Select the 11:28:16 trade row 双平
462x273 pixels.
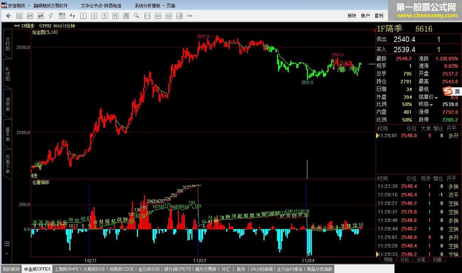(418, 195)
